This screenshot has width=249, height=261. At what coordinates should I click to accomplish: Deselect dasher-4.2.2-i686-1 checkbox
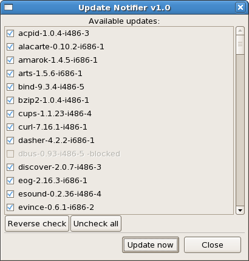pos(10,141)
